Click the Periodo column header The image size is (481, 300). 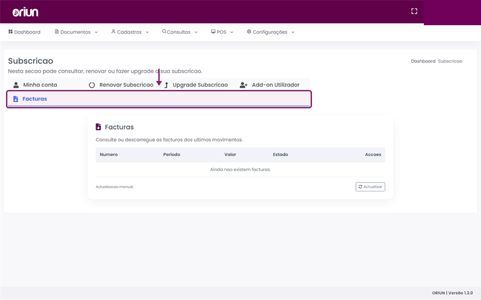[x=171, y=154]
